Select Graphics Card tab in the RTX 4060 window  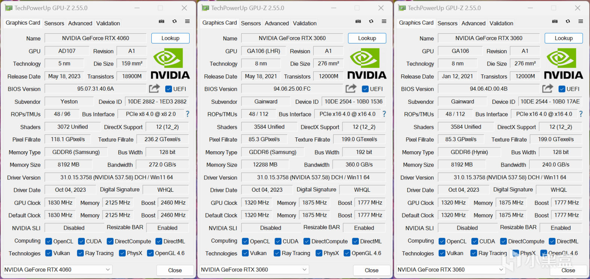[x=23, y=23]
